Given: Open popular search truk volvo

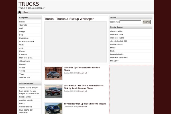Looking at the screenshot, I should (x=114, y=61).
